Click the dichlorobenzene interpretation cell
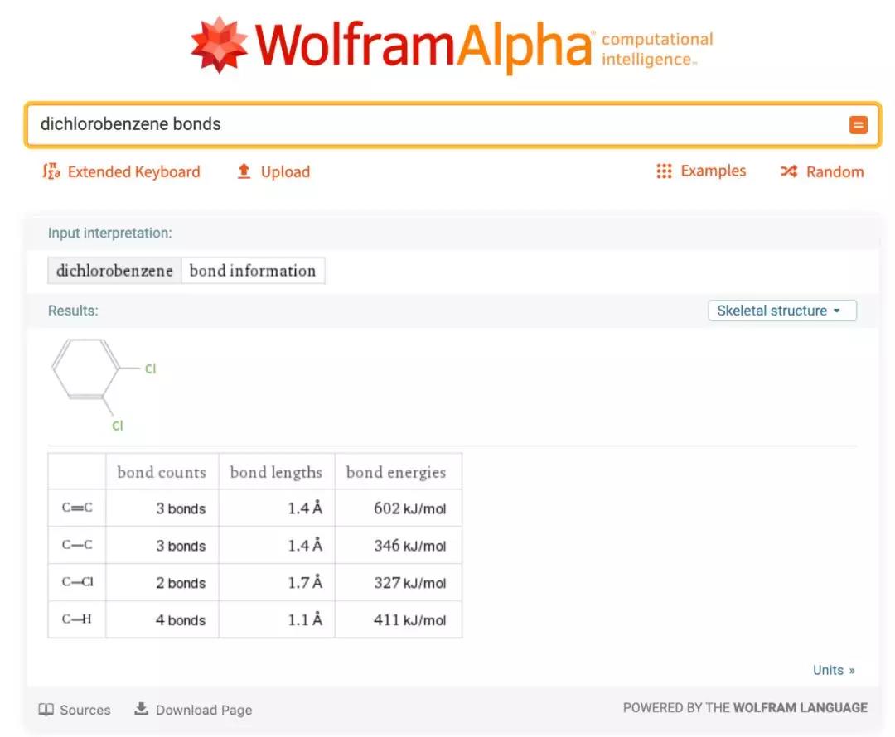Screen dimensions: 895x737 click(114, 271)
